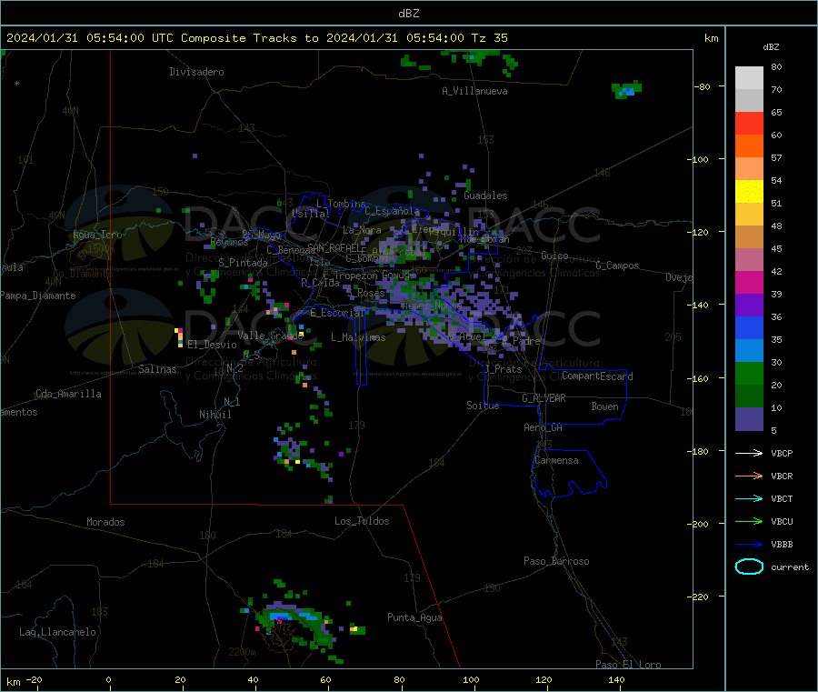Click the Paso_Barroso map label
This screenshot has height=692, width=818.
pos(556,561)
